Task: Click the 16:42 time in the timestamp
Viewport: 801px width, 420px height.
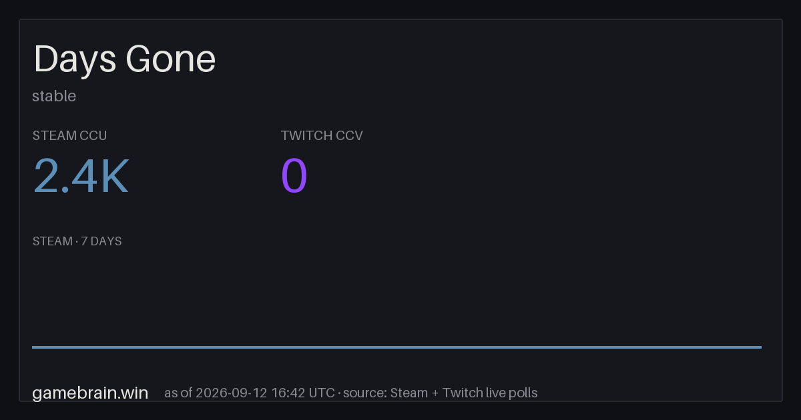Action: pyautogui.click(x=288, y=393)
